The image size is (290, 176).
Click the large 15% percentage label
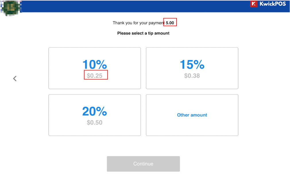coord(192,65)
